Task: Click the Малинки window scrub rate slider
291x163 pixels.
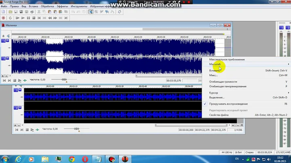Action: pos(64,79)
